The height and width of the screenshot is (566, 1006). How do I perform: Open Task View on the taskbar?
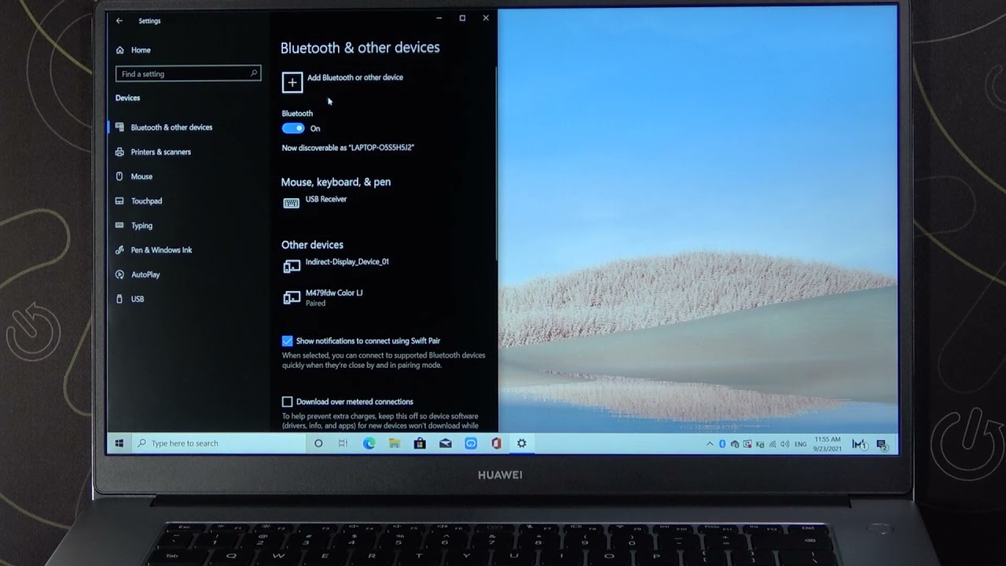pos(343,443)
